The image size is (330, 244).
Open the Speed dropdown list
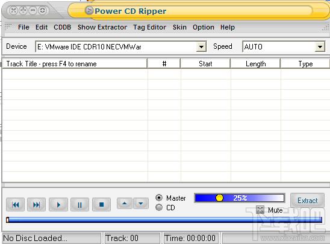pyautogui.click(x=320, y=47)
